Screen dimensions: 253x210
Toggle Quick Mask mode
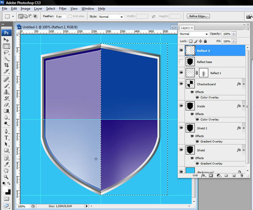click(x=6, y=199)
